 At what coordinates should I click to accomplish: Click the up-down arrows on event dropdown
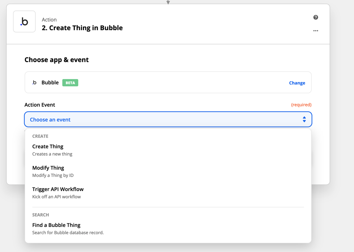tap(304, 119)
